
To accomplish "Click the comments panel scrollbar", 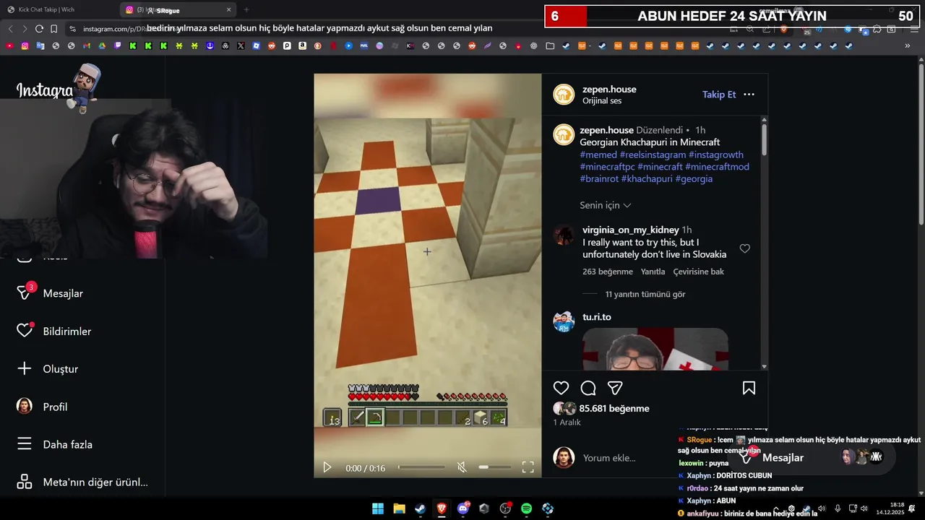I will pyautogui.click(x=764, y=139).
